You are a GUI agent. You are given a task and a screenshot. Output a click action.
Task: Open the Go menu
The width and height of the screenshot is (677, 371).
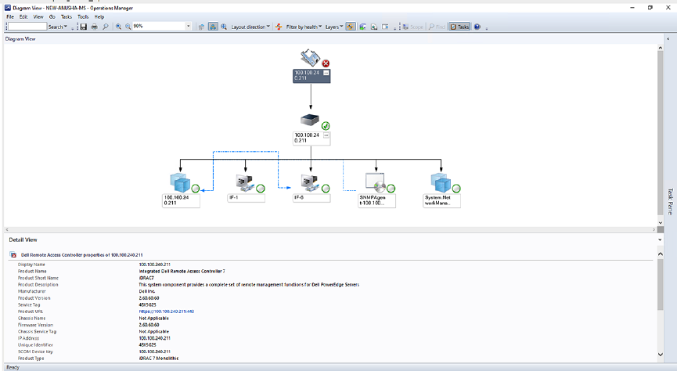[52, 17]
